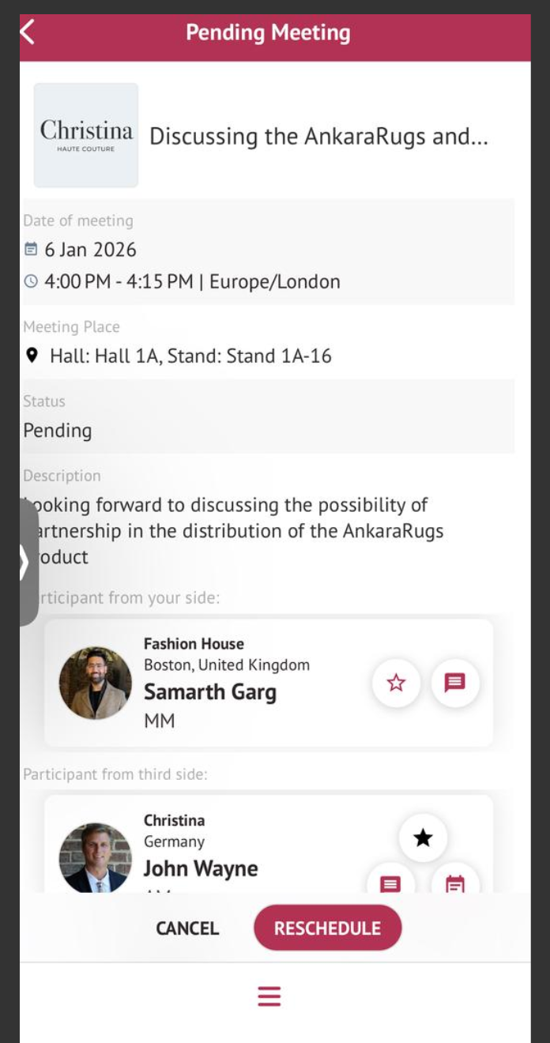
Task: Message John Wayne using the chat icon
Action: point(390,882)
